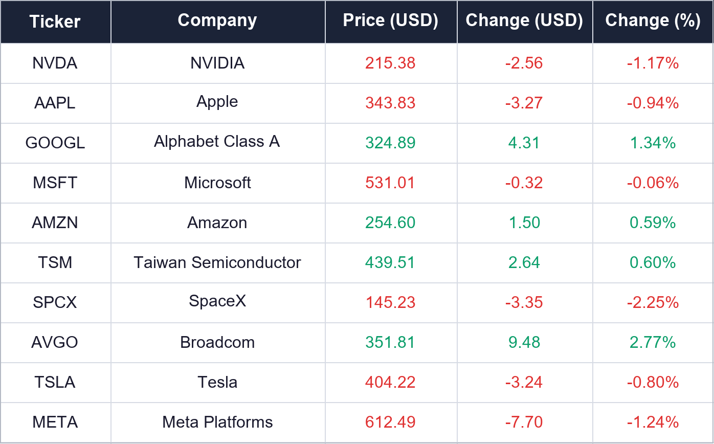Select SpaceX's -2.25% change cell
The height and width of the screenshot is (444, 714).
(653, 302)
